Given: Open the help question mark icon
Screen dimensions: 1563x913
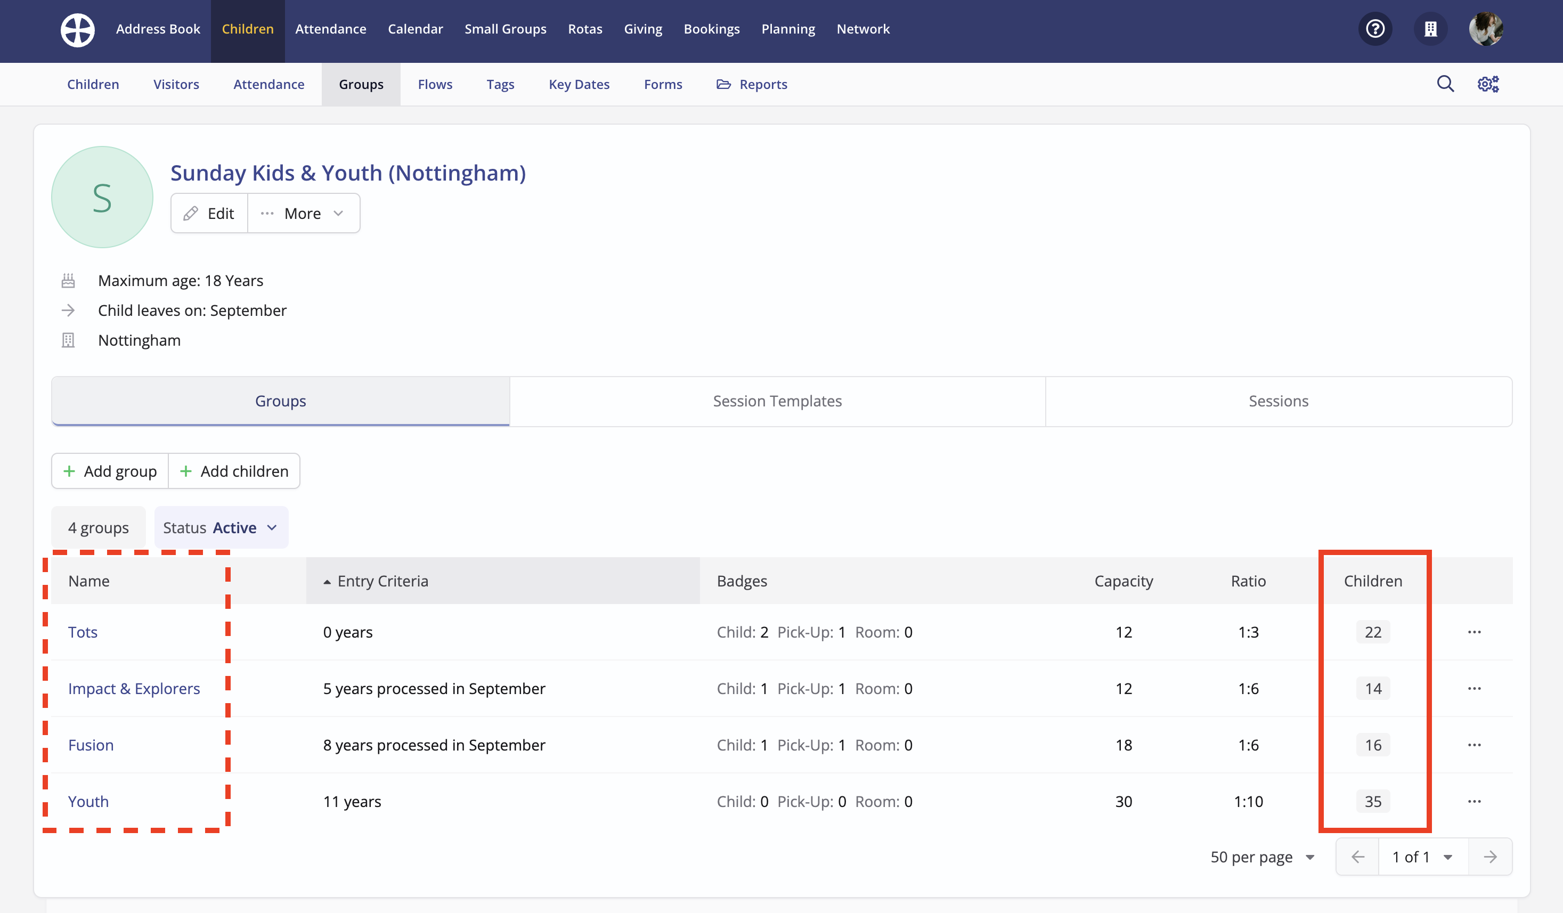Looking at the screenshot, I should (x=1375, y=29).
